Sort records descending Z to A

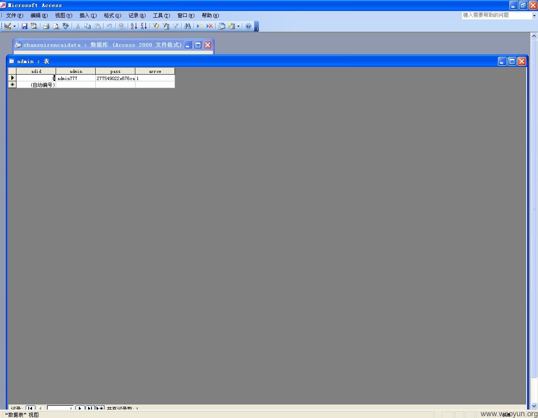143,26
